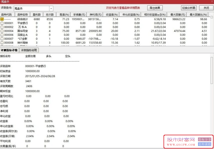This screenshot has width=214, height=149.
Task: Click the 导出结果 button
Action: point(155,8)
